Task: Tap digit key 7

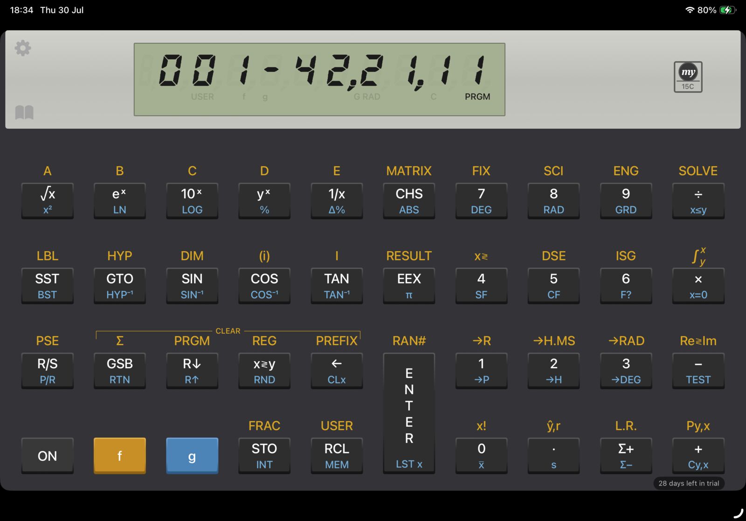Action: pyautogui.click(x=481, y=201)
